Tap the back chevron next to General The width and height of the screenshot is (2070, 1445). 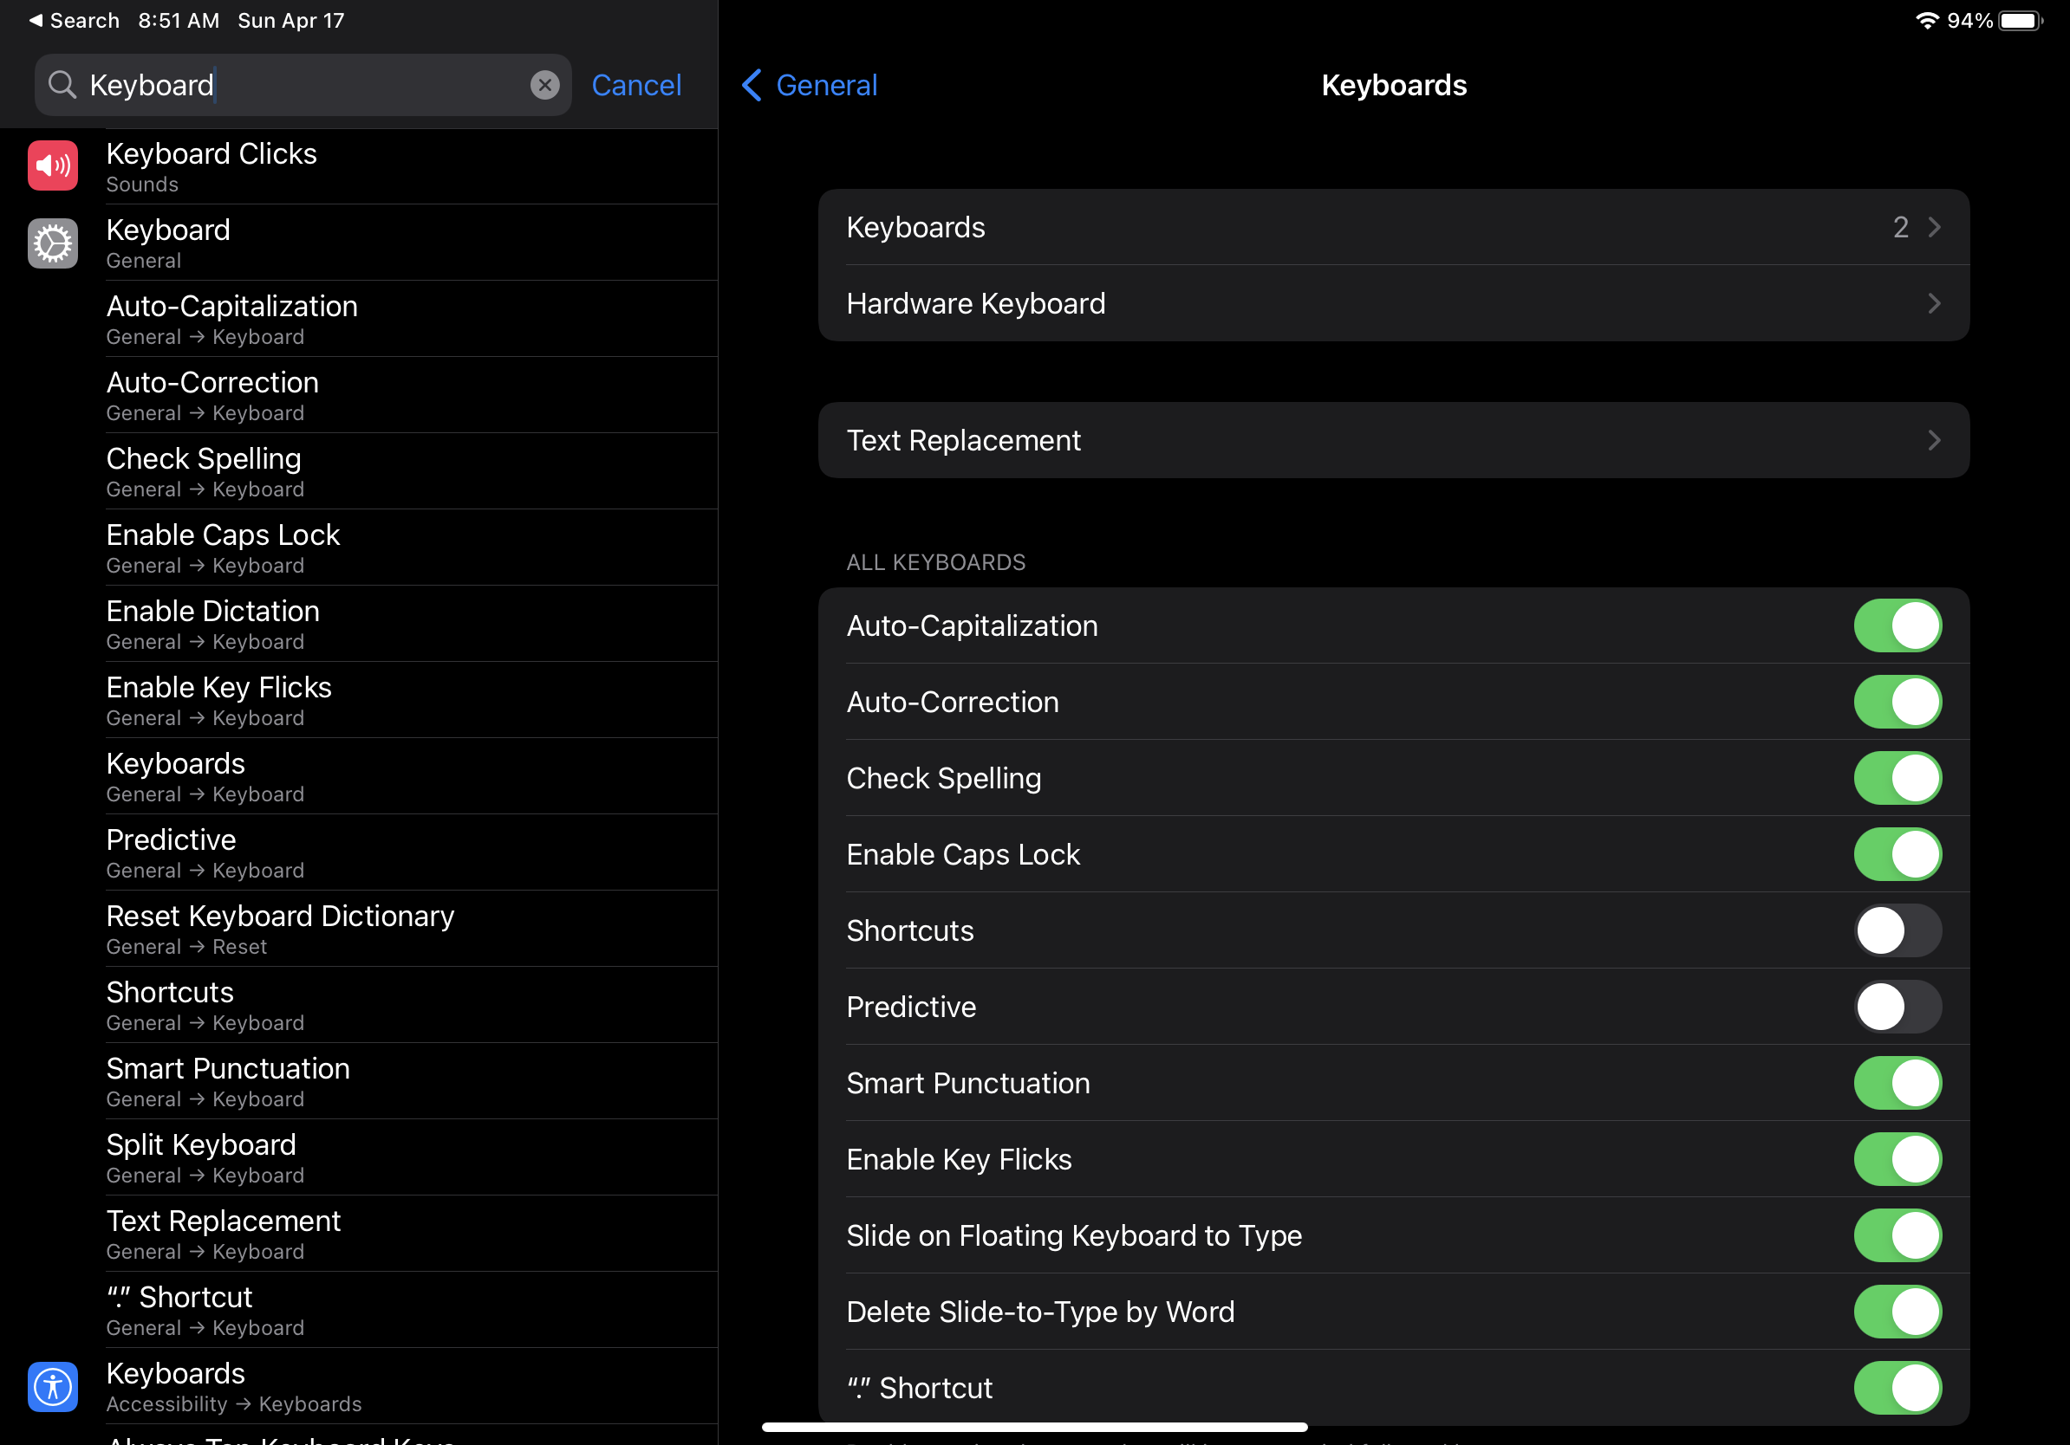click(752, 85)
